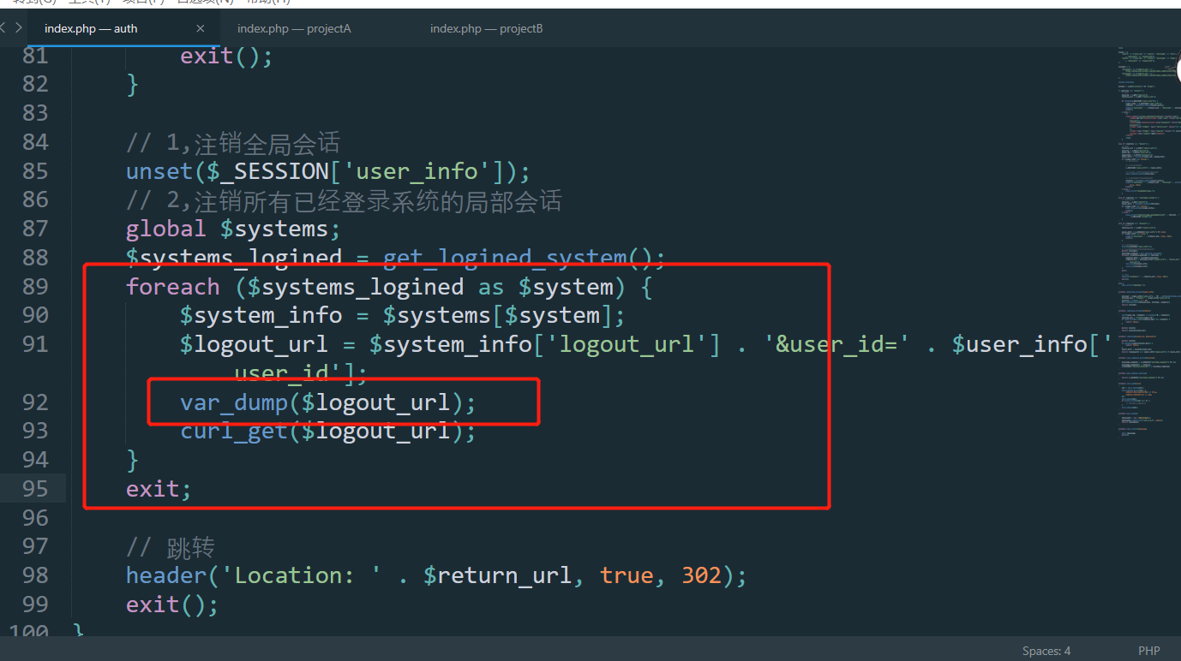Click the $return_url variable
This screenshot has height=661, width=1181.
tap(496, 575)
